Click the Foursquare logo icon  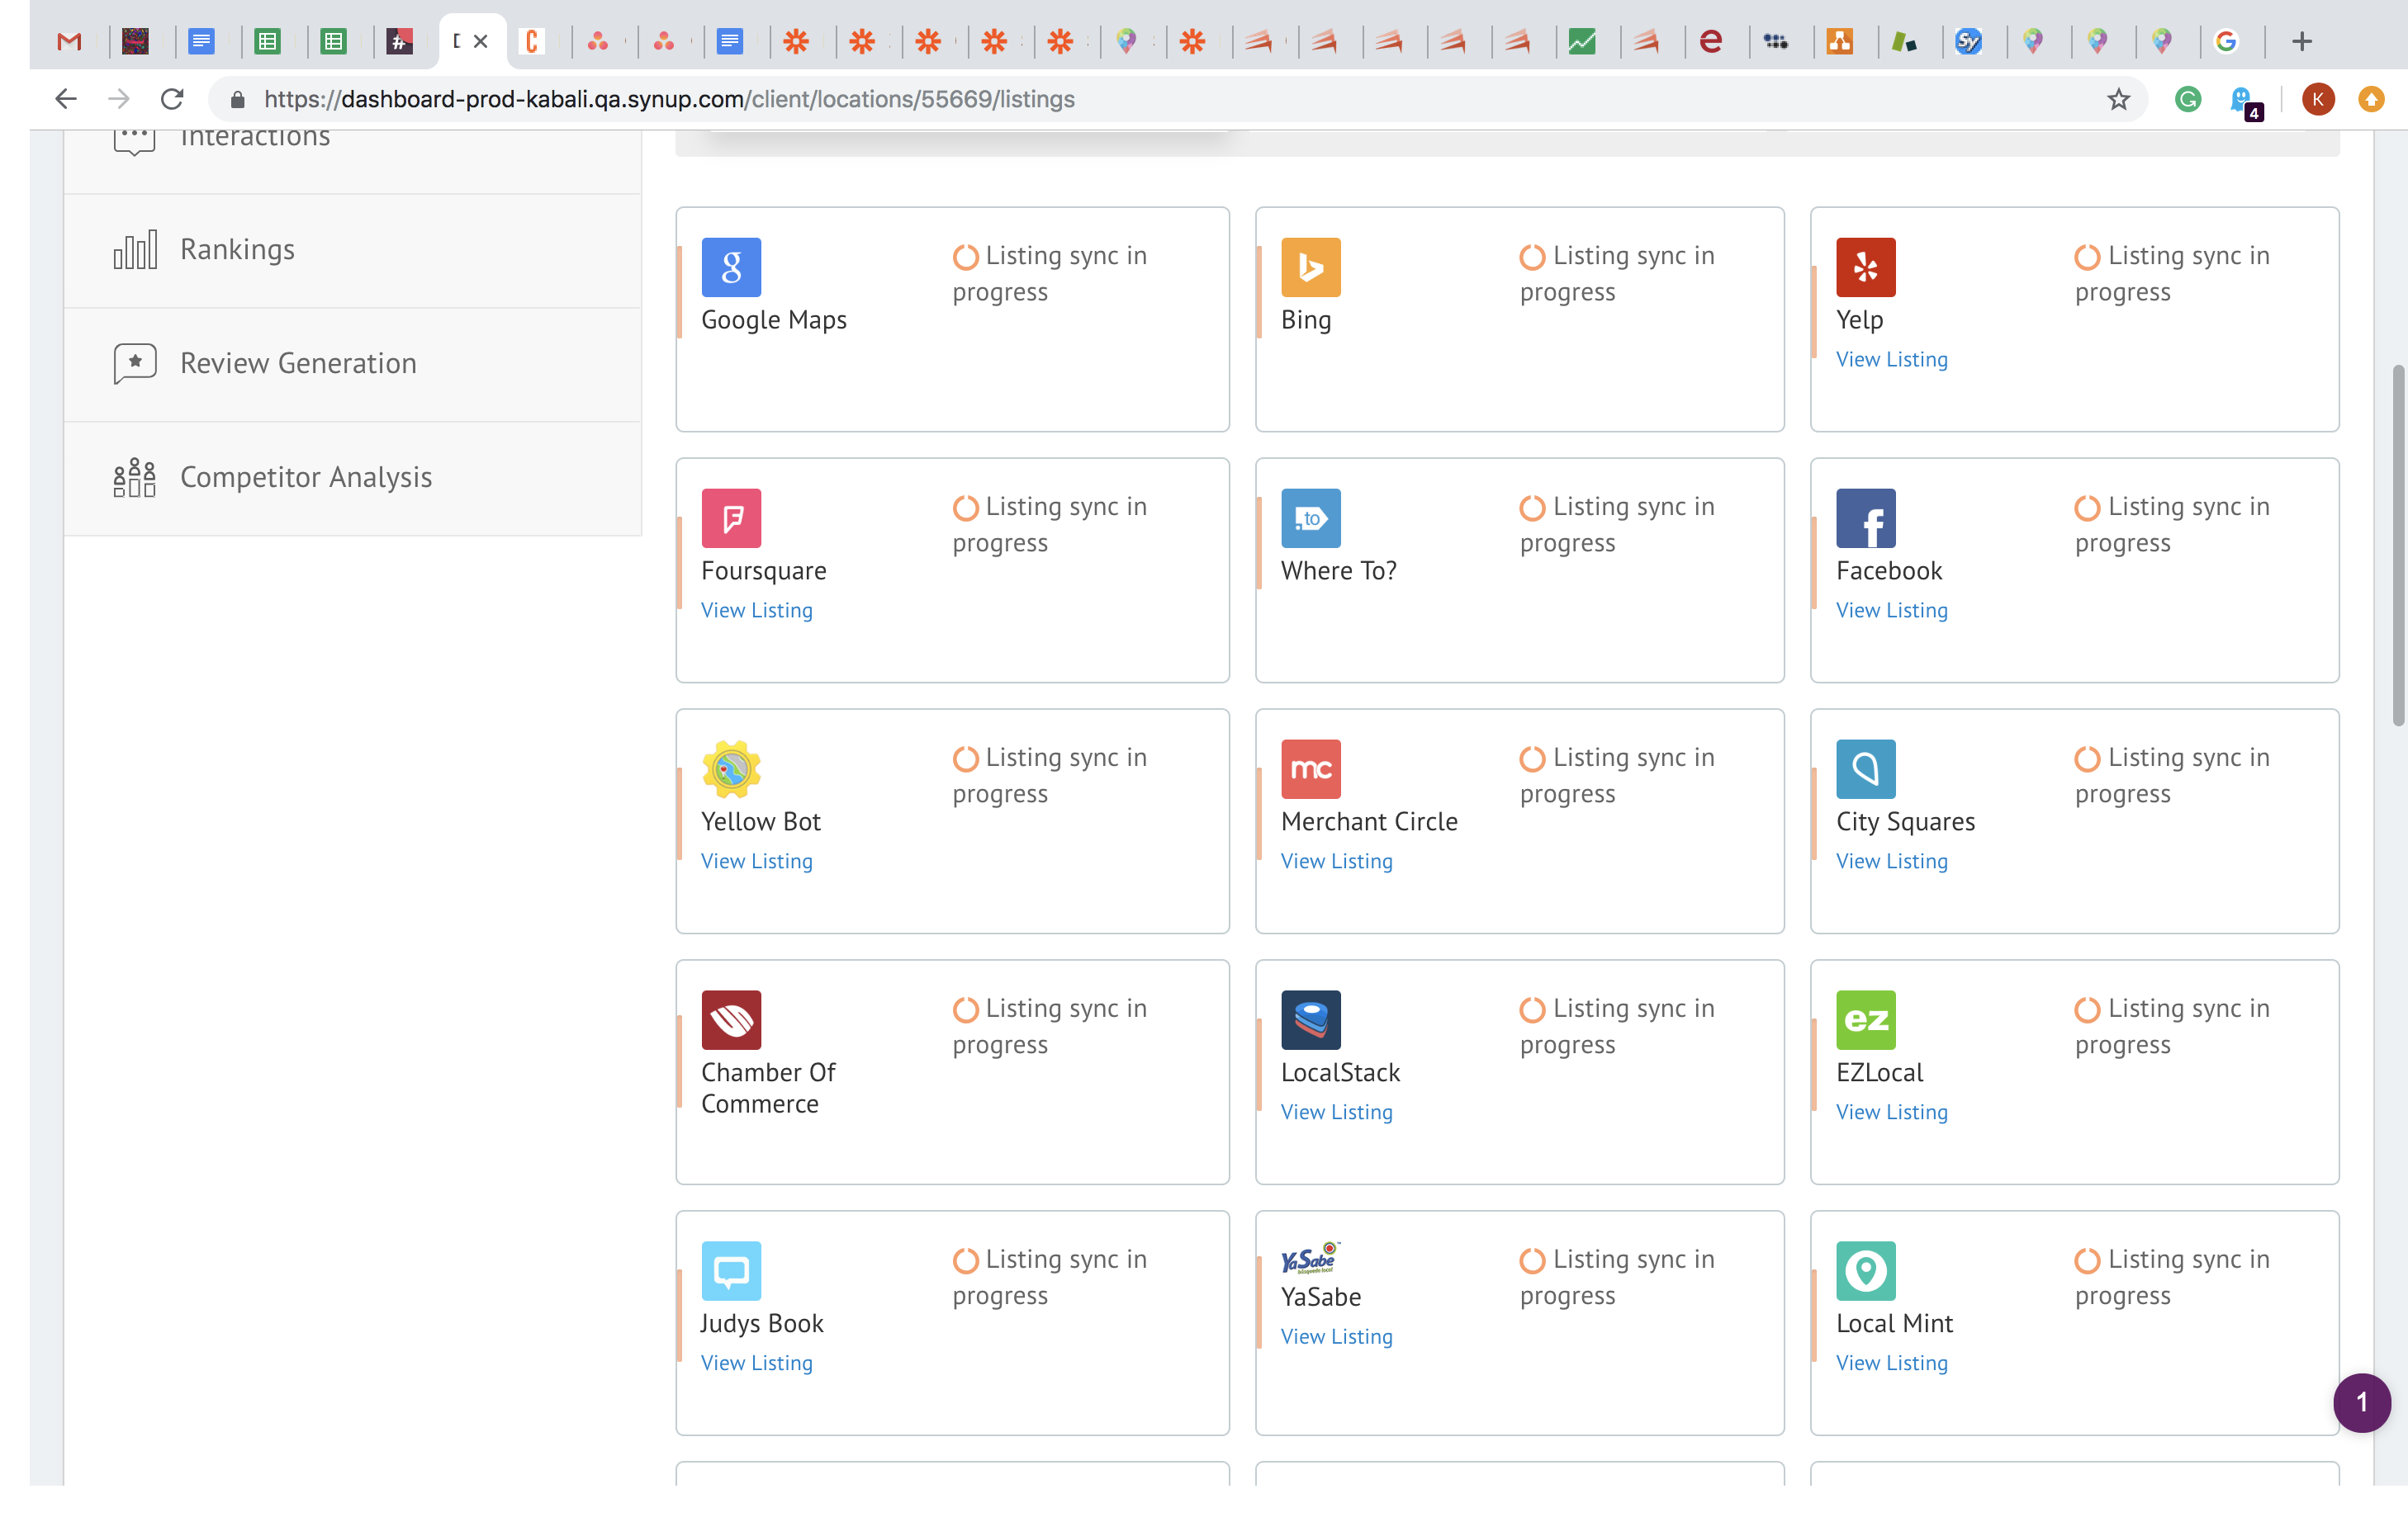point(731,518)
